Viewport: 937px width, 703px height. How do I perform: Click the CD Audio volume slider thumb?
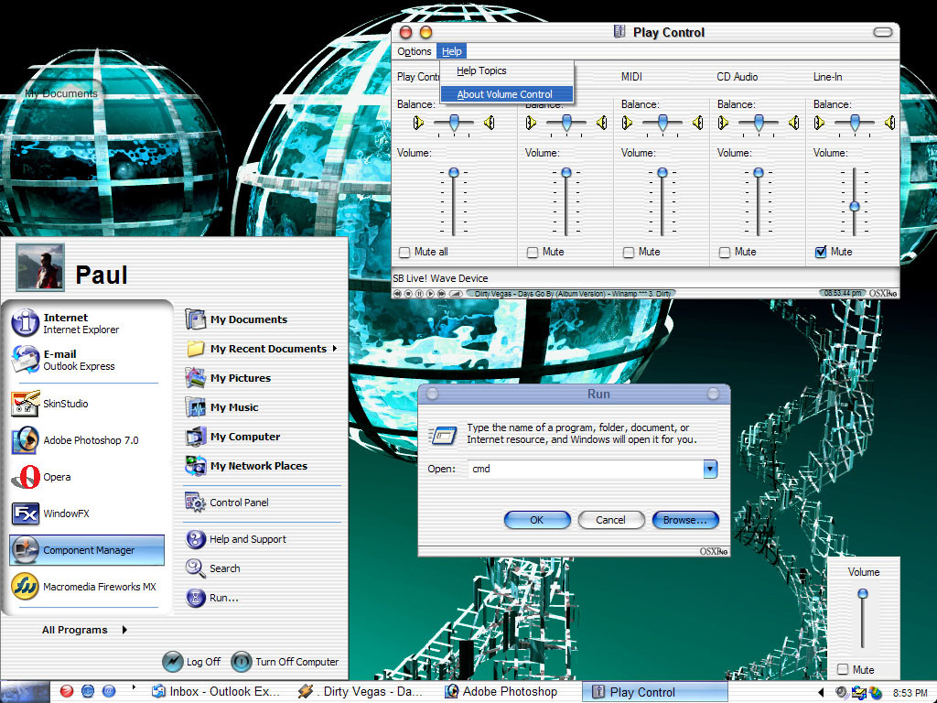(x=759, y=172)
